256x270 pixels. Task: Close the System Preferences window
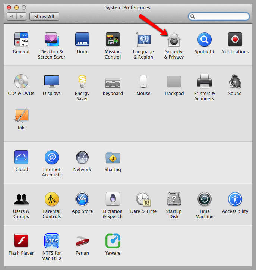[9, 7]
